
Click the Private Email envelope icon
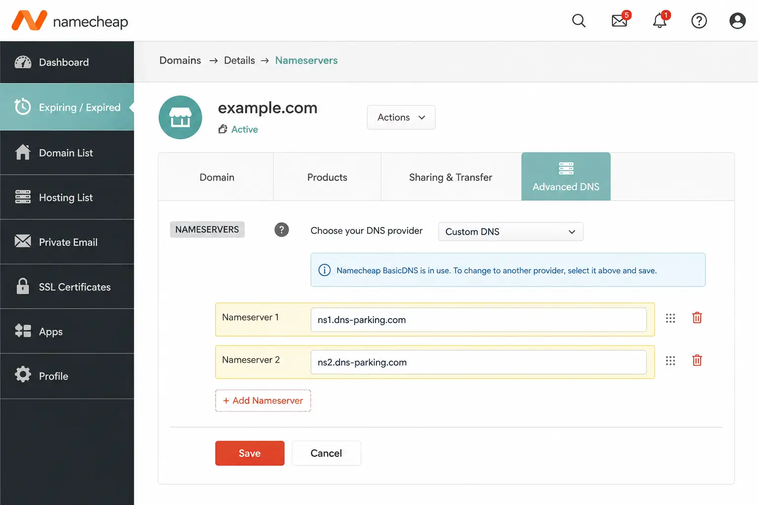23,241
